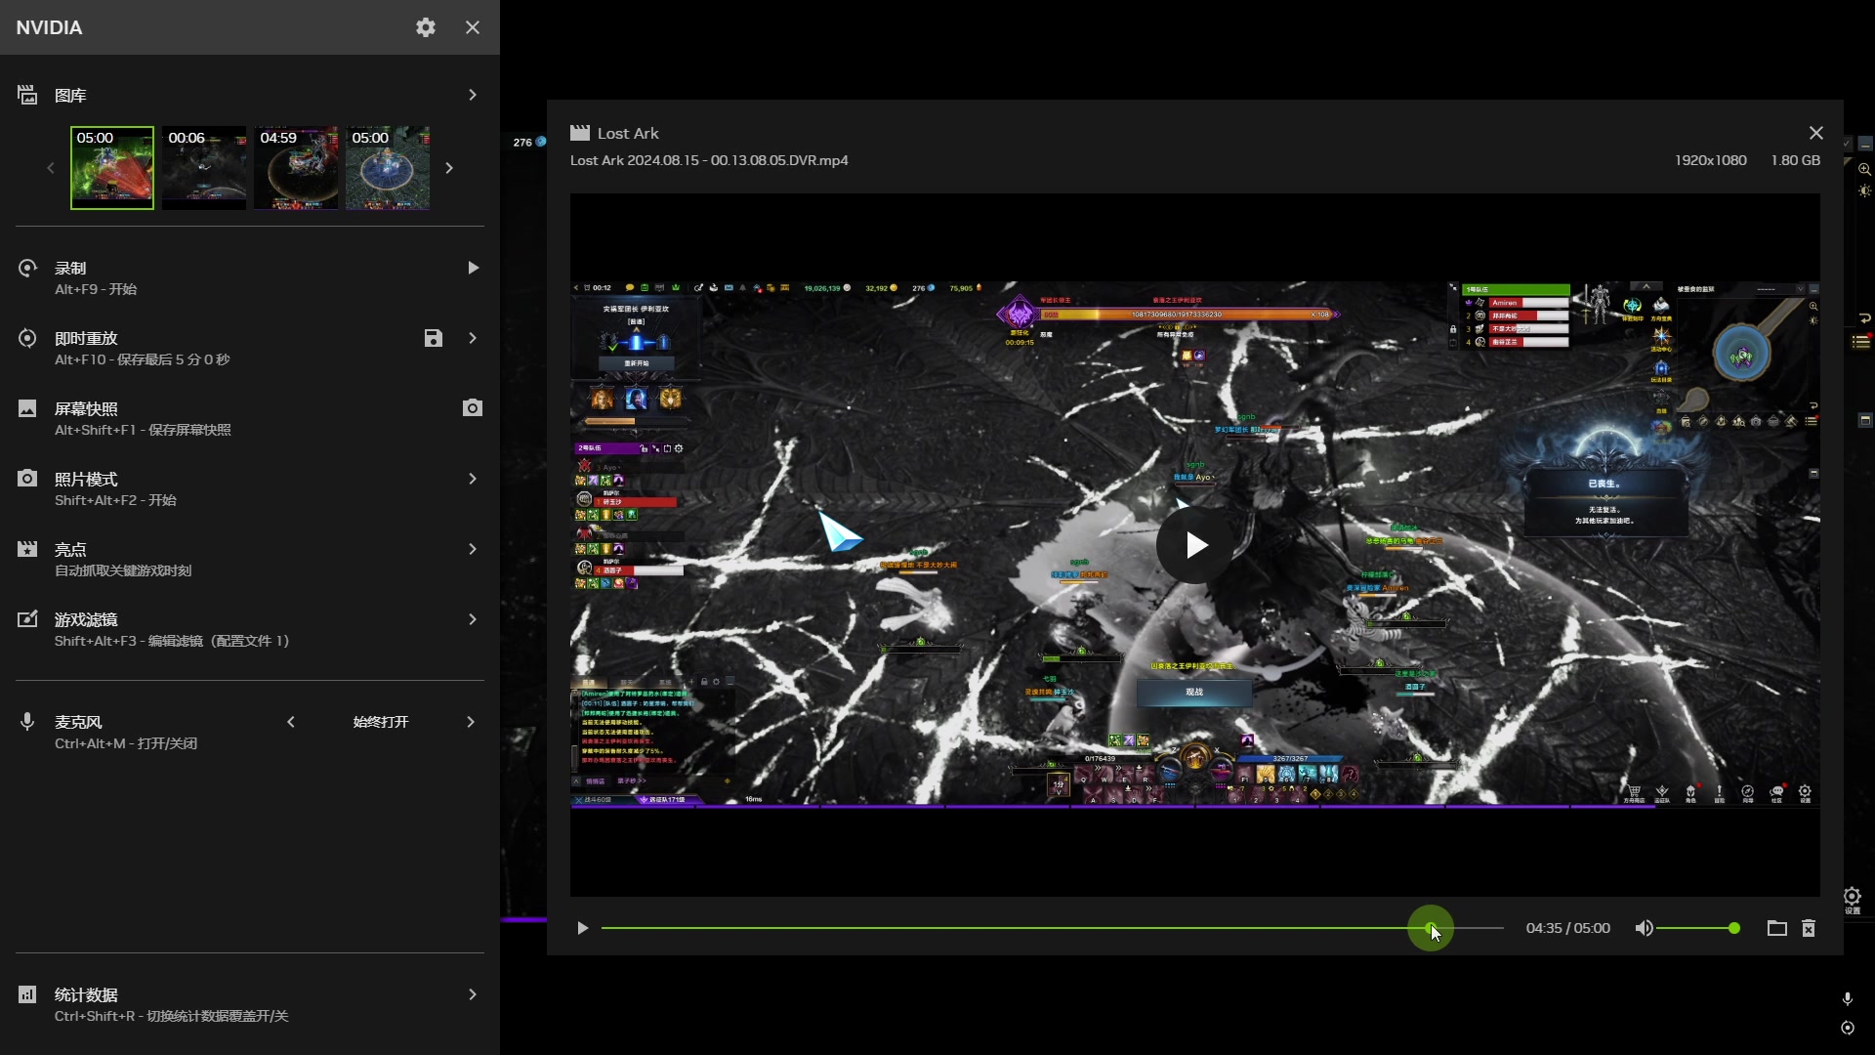Save instant replay with the disk icon
Screen dimensions: 1875x1055
[x=434, y=338]
